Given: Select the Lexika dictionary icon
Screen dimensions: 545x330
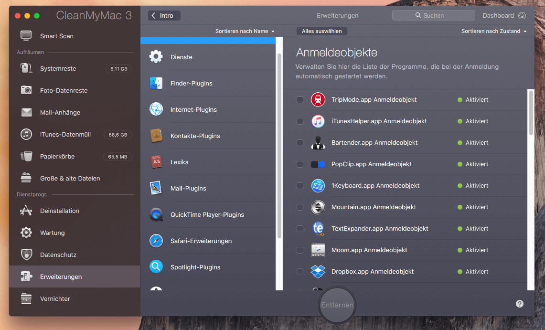Looking at the screenshot, I should (x=156, y=162).
